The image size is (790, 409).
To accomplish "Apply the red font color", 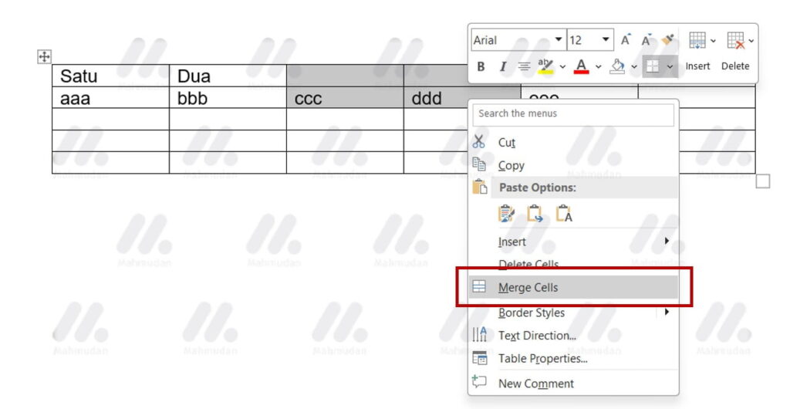I will tap(581, 67).
